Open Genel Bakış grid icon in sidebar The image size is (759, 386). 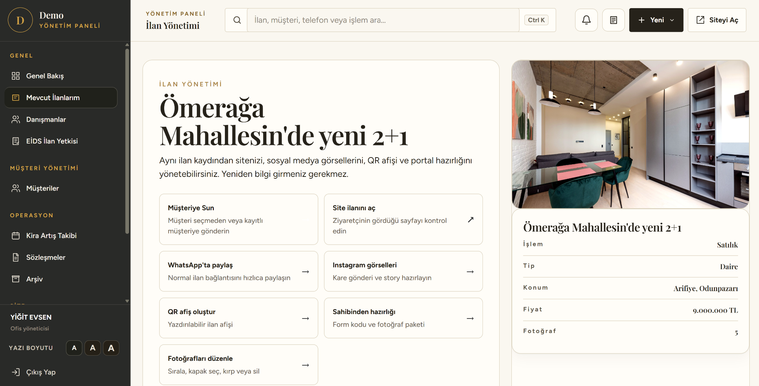[x=16, y=76]
